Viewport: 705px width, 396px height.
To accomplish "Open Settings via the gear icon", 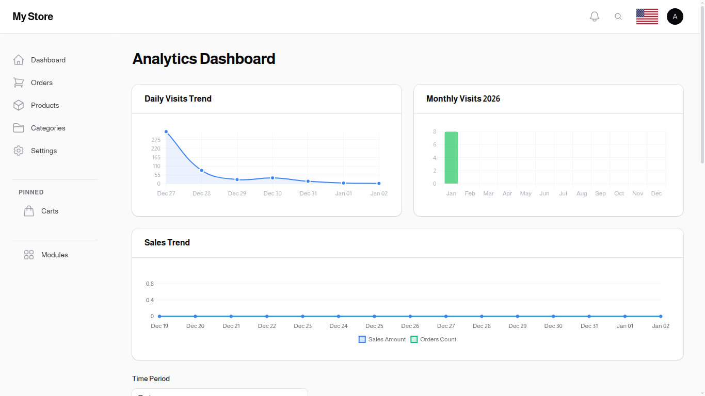I will tap(19, 151).
